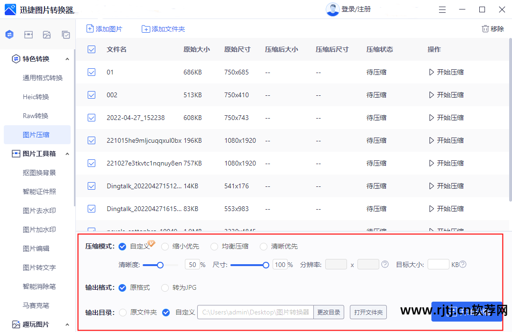This screenshot has width=512, height=332.
Task: Select the 清晰优先 compression mode radio button
Action: [263, 246]
